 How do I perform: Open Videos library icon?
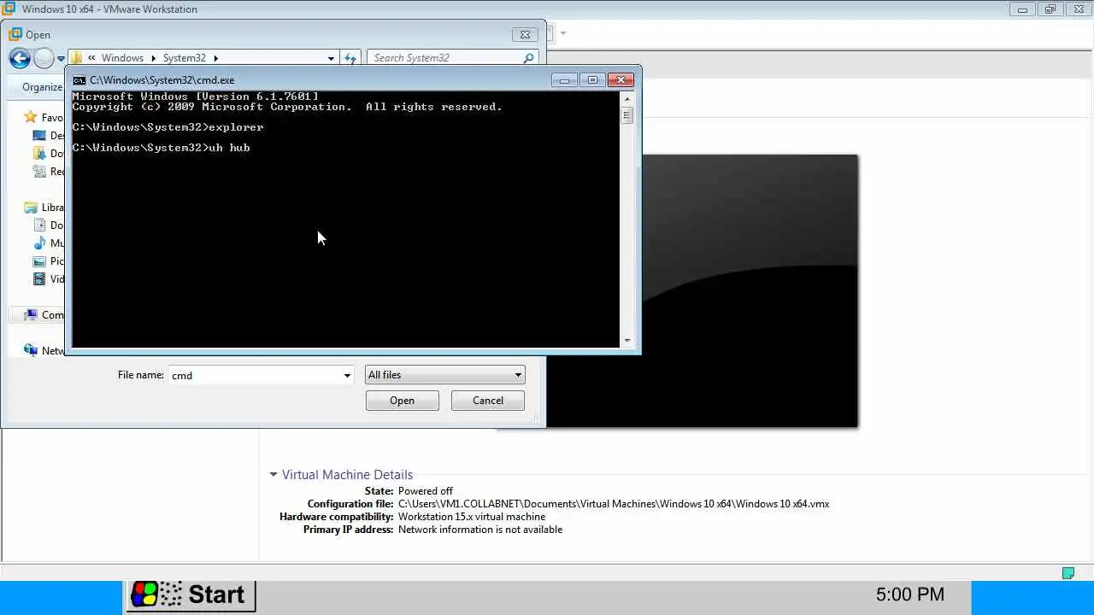39,279
